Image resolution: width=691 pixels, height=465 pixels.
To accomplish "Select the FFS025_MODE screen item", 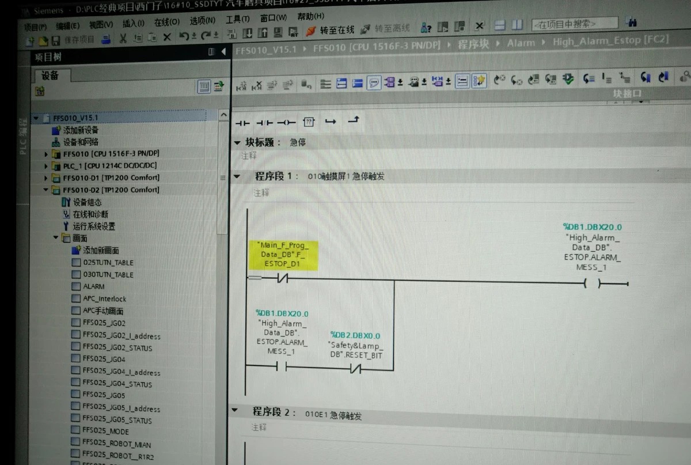I will coord(100,432).
